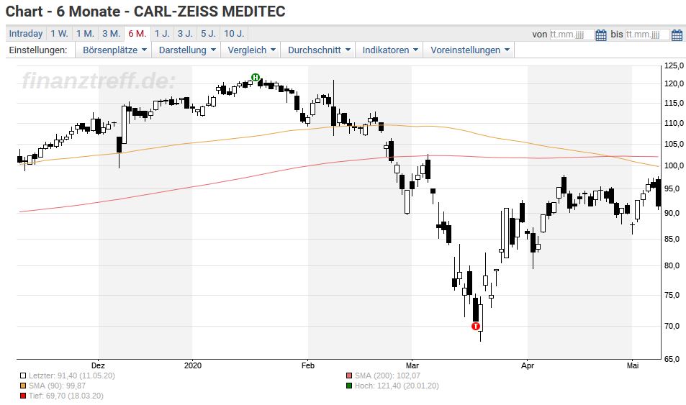686x405 pixels.
Task: Open the Indikatoren dropdown
Action: (x=389, y=50)
